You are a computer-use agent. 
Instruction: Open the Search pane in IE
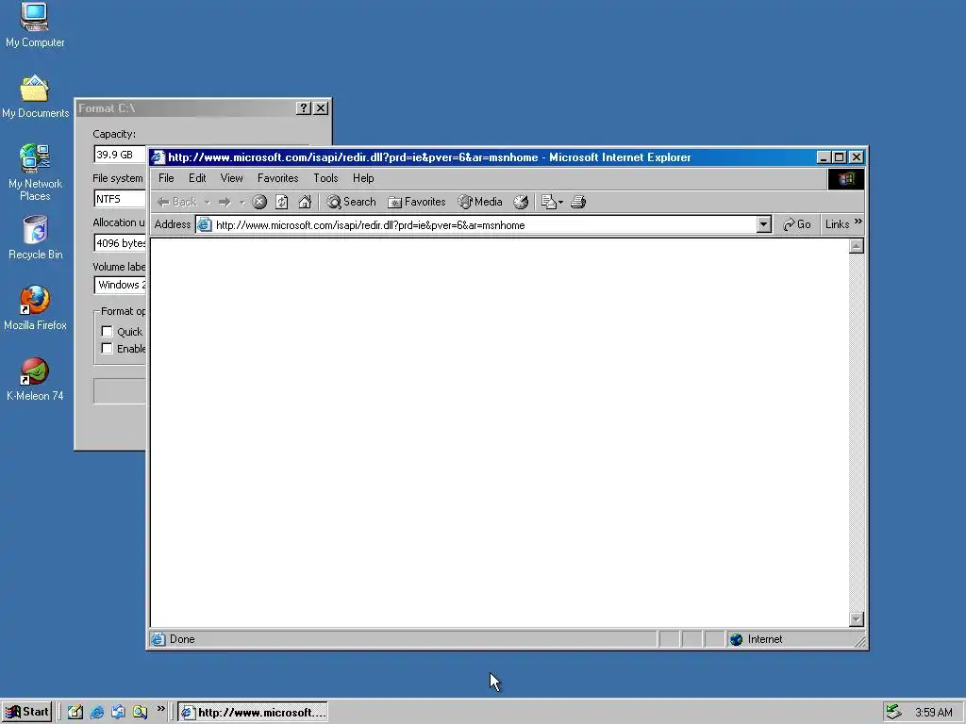[x=351, y=202]
